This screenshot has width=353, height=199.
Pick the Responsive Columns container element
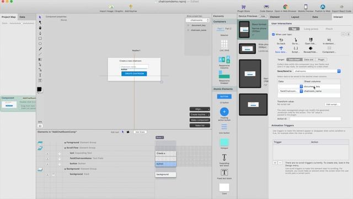(224, 62)
